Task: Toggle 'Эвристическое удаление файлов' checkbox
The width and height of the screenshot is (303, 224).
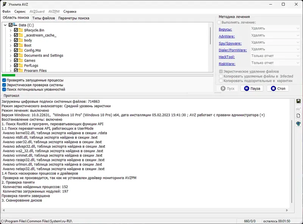Action: [x=221, y=71]
